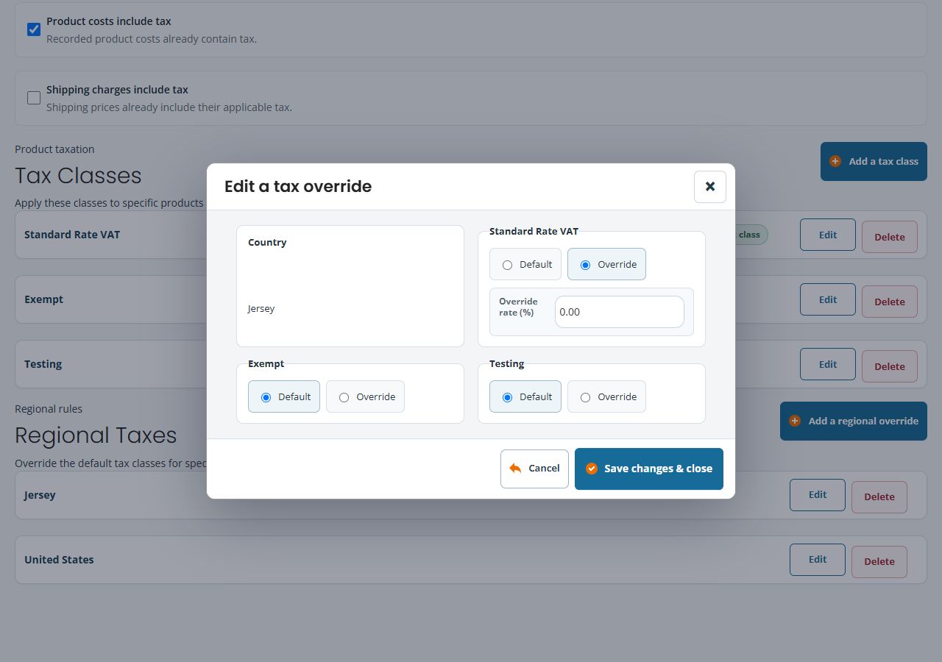The image size is (942, 662).
Task: Choose Override for Exempt class
Action: pos(365,396)
